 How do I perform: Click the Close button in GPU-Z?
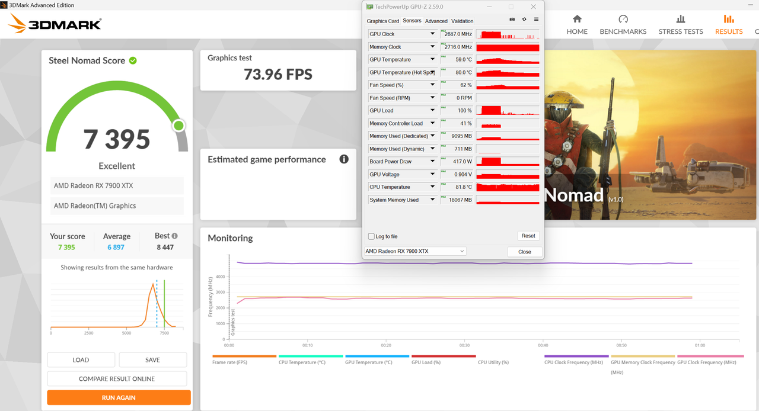(x=525, y=252)
